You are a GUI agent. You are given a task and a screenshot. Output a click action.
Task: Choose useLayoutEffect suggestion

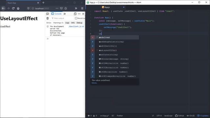point(115,50)
